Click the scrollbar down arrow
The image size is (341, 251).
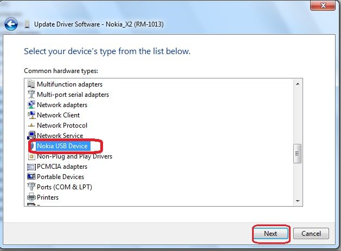[x=297, y=201]
